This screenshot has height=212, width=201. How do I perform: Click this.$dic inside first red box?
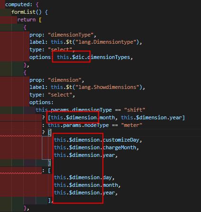tap(71, 57)
